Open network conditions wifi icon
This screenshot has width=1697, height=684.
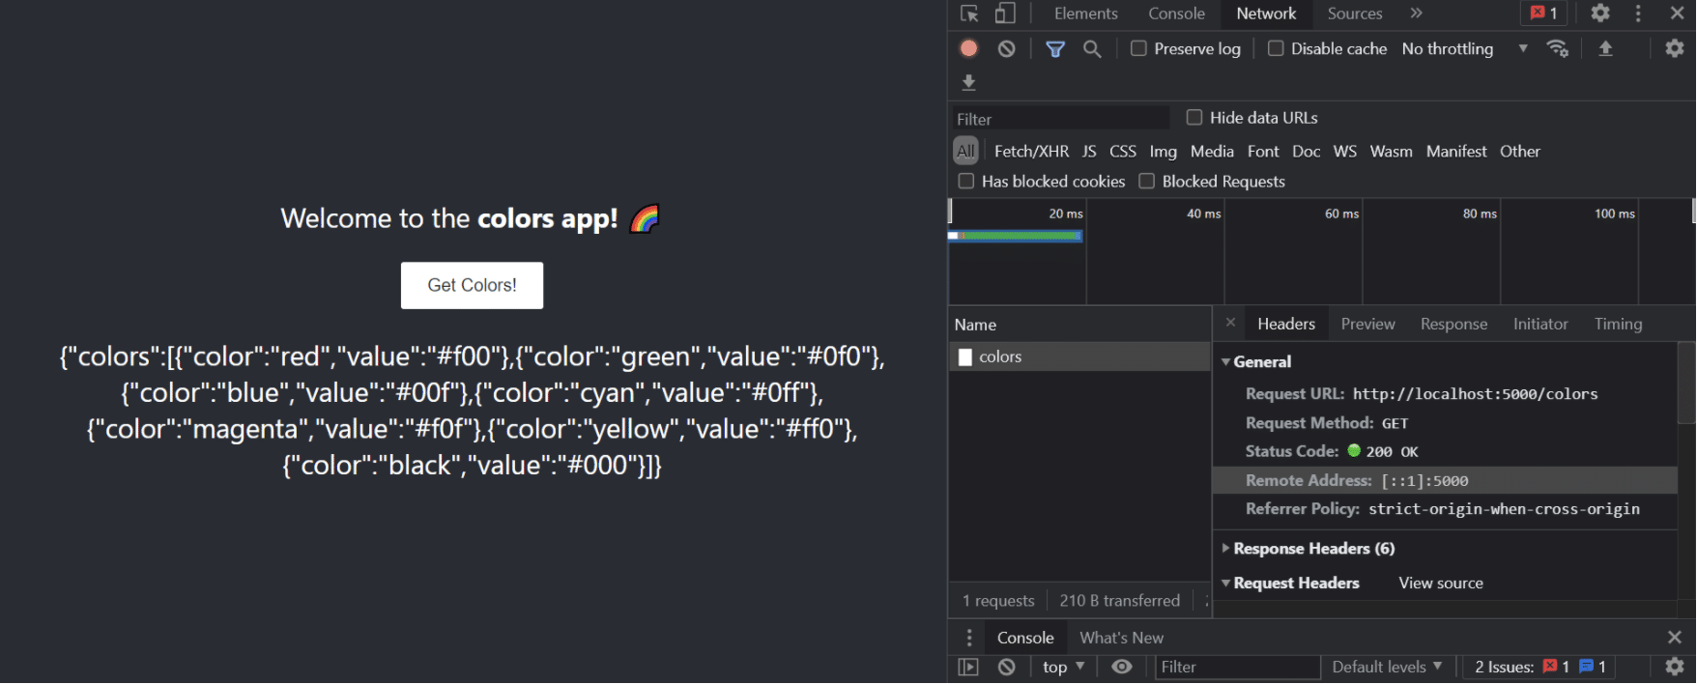click(1557, 48)
